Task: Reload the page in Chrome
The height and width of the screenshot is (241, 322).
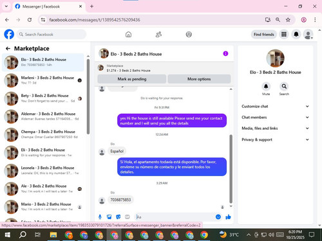Action: [x=30, y=20]
